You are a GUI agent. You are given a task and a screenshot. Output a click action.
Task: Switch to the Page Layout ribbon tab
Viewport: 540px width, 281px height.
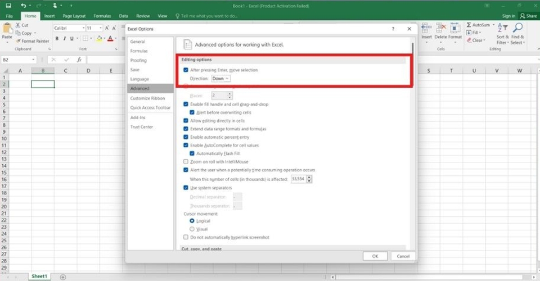click(x=74, y=16)
